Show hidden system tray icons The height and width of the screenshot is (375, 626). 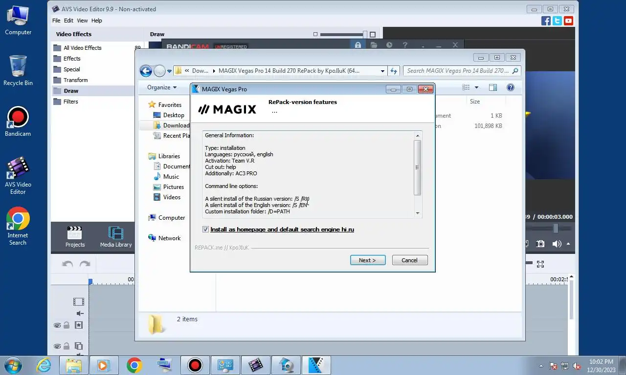[540, 365]
